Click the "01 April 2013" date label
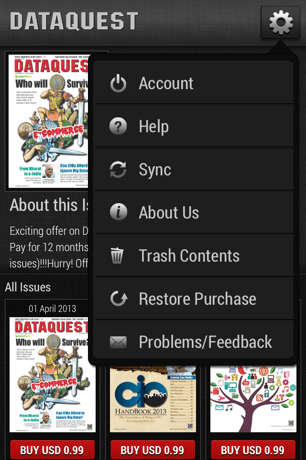The height and width of the screenshot is (460, 306). (53, 309)
